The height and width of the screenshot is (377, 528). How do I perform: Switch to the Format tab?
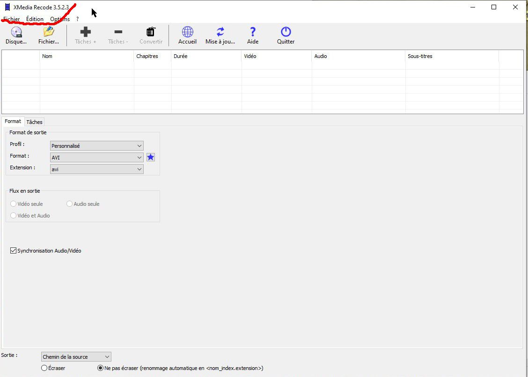(x=13, y=121)
